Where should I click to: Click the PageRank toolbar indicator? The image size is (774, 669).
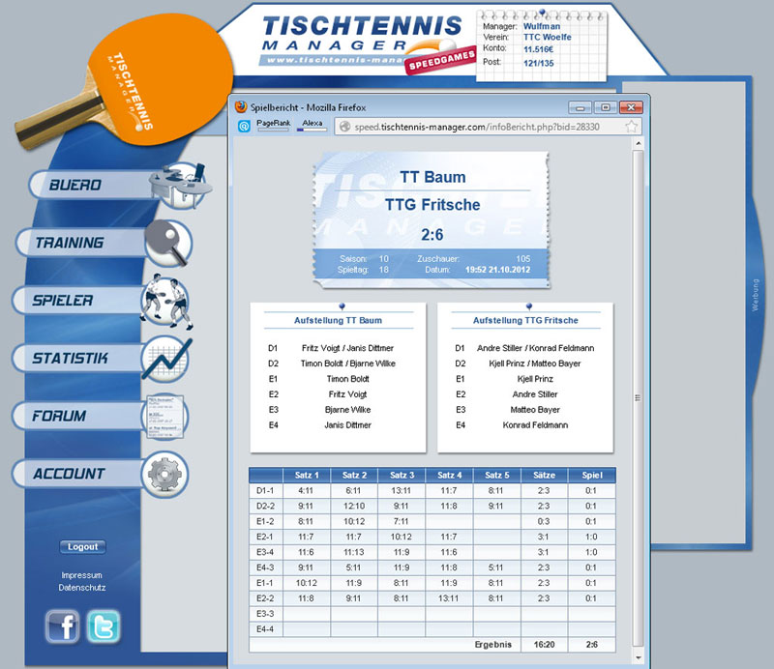tap(274, 126)
